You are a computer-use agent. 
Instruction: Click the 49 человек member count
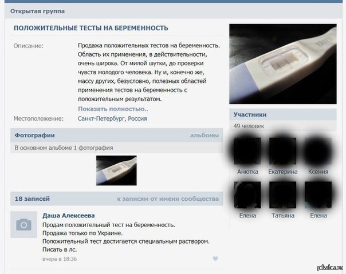[x=249, y=126]
